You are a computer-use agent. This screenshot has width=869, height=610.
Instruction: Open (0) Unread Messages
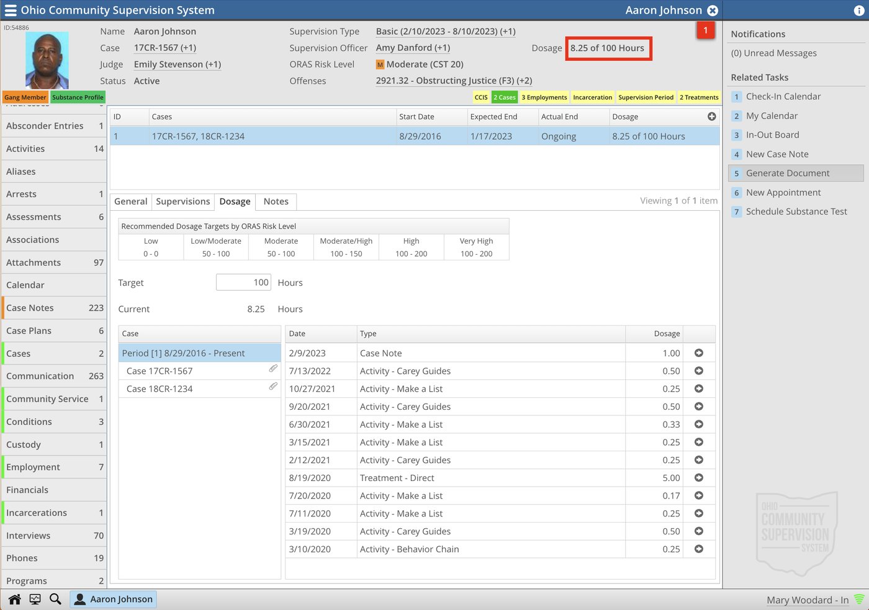774,53
